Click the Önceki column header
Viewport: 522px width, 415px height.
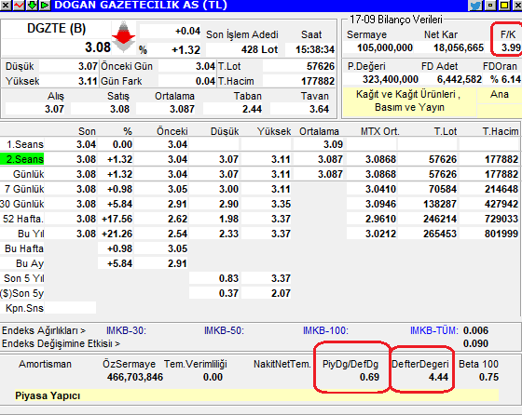click(172, 131)
